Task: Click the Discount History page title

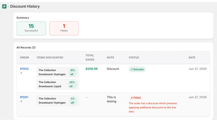Action: [x=25, y=6]
